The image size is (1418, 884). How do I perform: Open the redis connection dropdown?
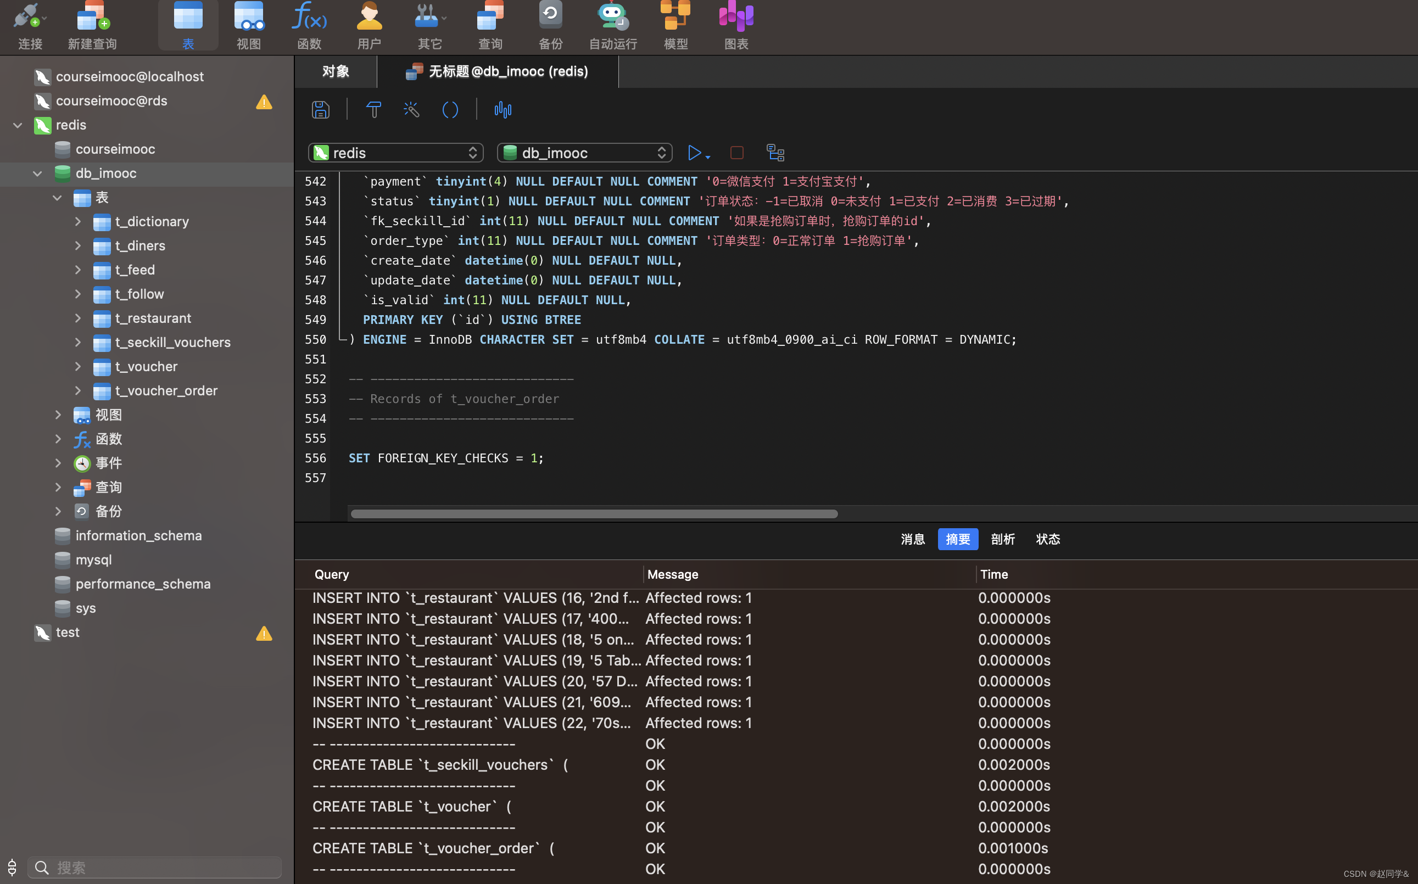tap(396, 153)
